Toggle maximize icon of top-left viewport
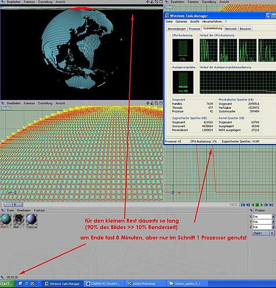This screenshot has width=276, height=288. pos(161,2)
